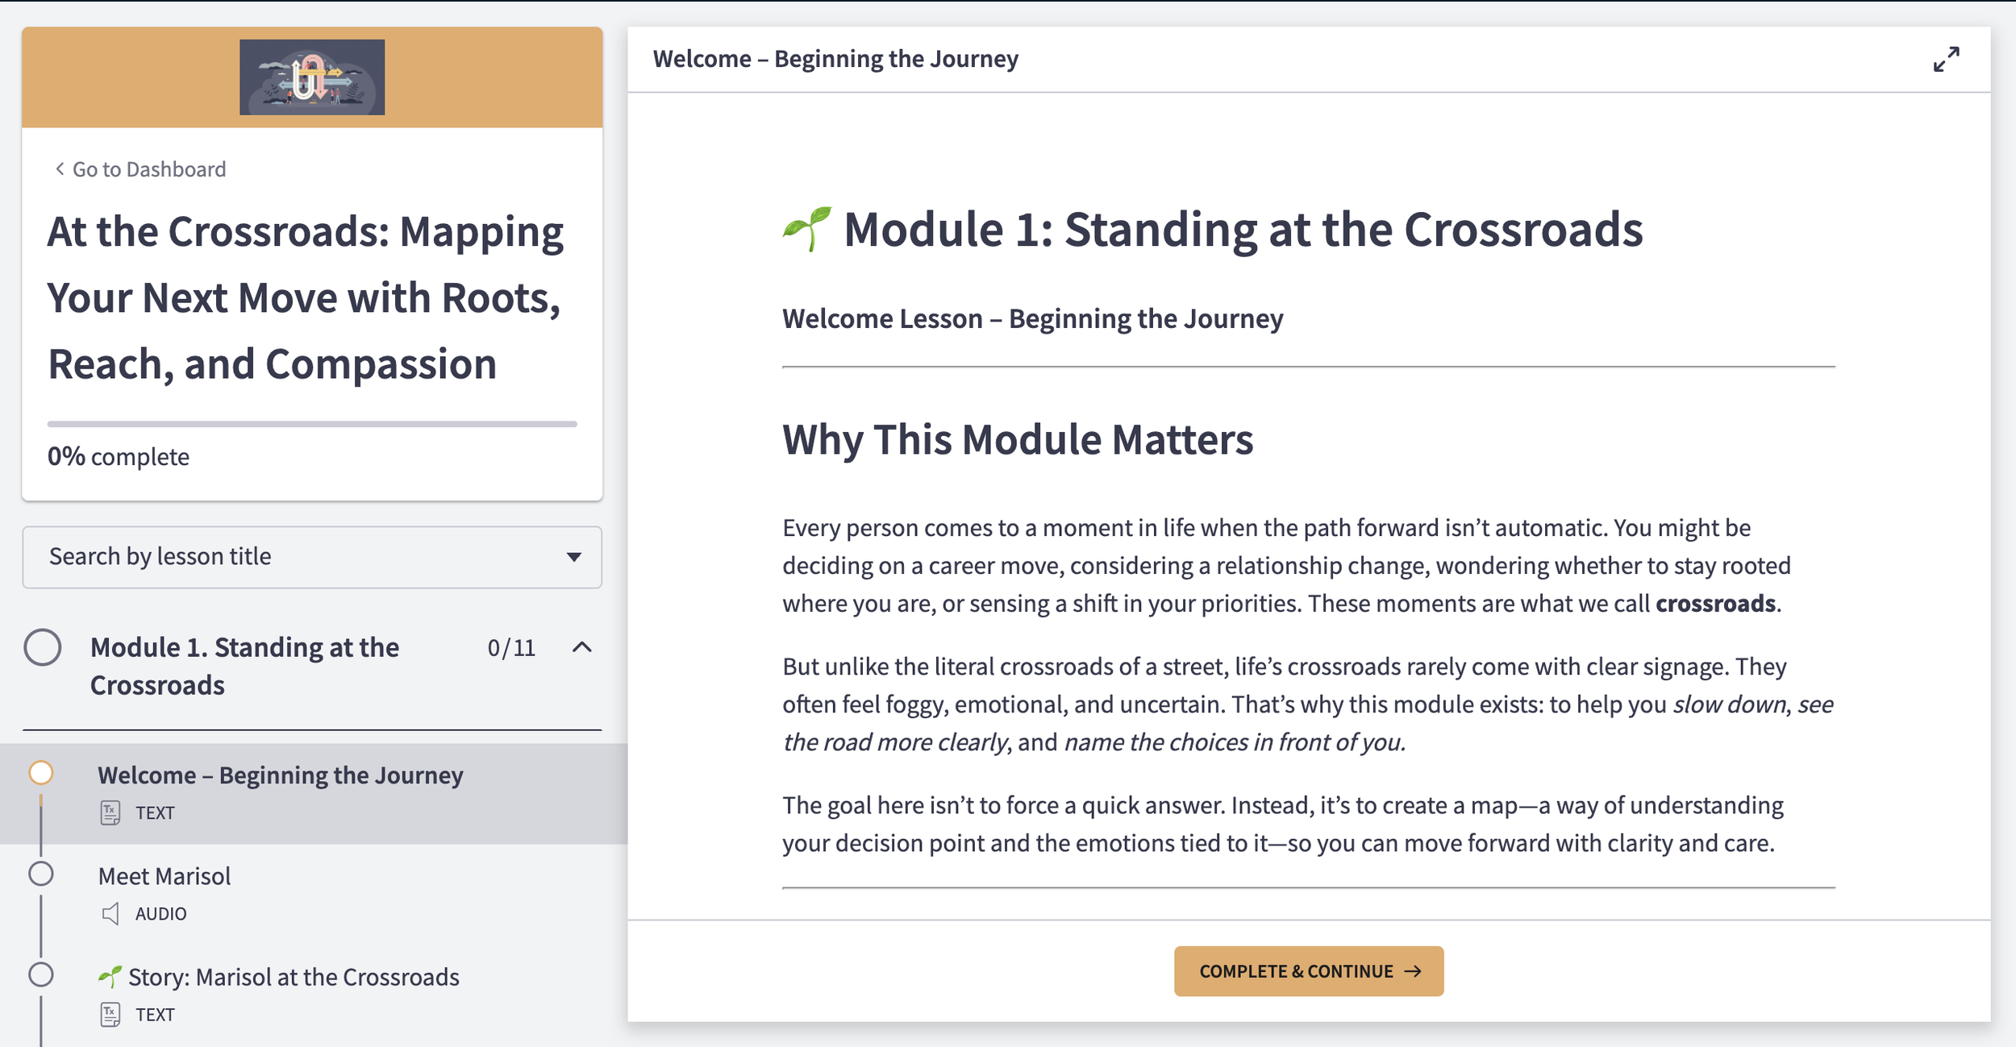2016x1047 pixels.
Task: Toggle completion circle for Meet Marisol
Action: pos(41,874)
